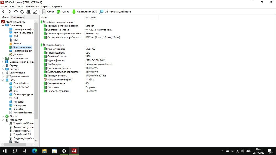Go back with the left arrow toolbar icon
276x155 pixels.
4,12
